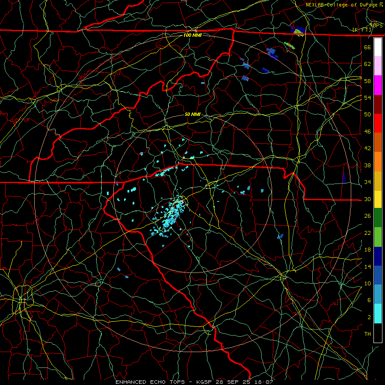This screenshot has width=385, height=385.
Task: Click the 10 value on the scale
Action: (367, 283)
